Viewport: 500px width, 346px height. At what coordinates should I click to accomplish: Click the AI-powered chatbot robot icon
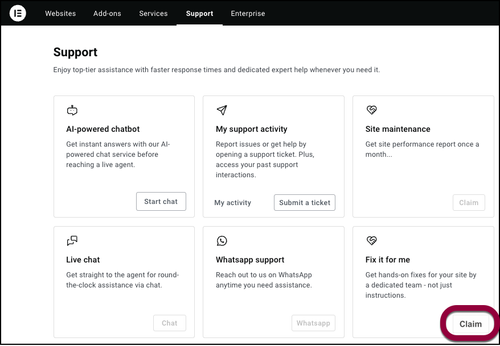[x=72, y=111]
